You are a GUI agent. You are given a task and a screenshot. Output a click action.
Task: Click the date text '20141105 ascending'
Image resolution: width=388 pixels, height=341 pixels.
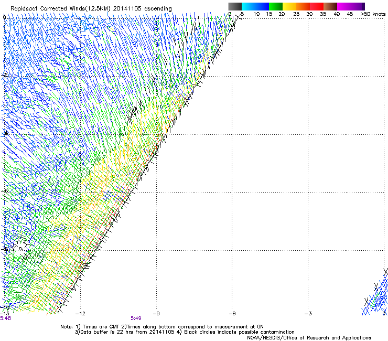coord(143,9)
